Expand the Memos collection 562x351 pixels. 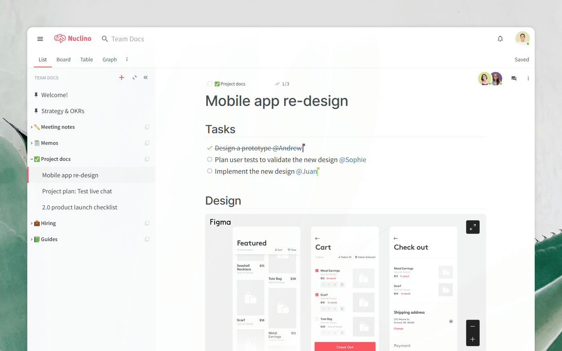click(32, 143)
